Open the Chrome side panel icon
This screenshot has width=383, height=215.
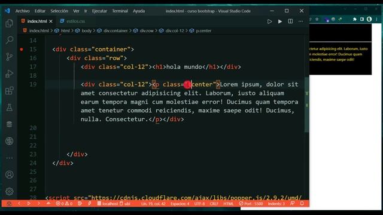coord(362,19)
